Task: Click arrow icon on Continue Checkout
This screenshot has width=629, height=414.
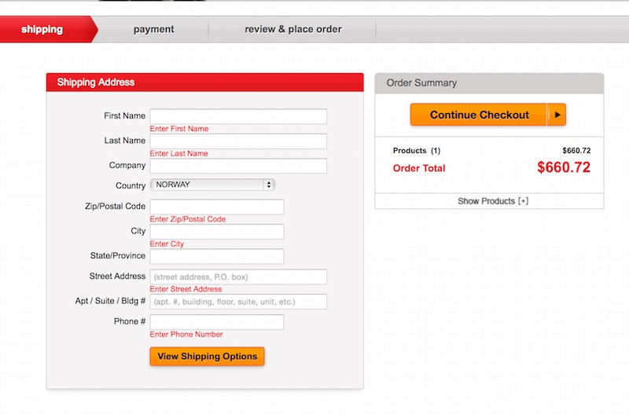Action: click(557, 115)
